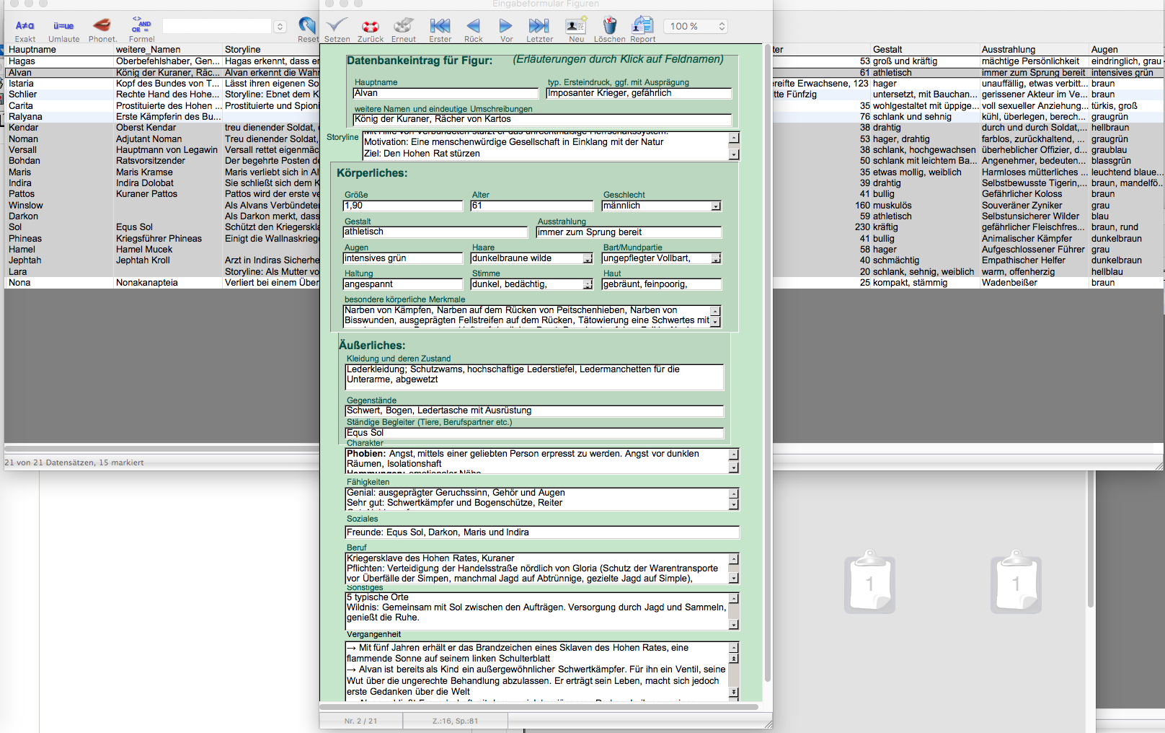Viewport: 1165px width, 733px height.
Task: Click the typ. Ersteindruck input field
Action: click(x=639, y=93)
